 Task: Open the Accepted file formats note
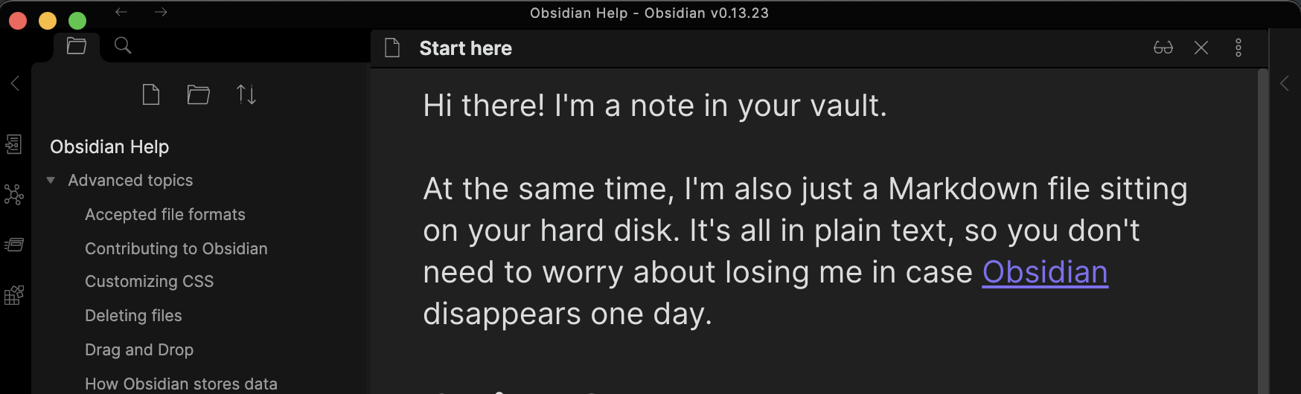pos(165,215)
